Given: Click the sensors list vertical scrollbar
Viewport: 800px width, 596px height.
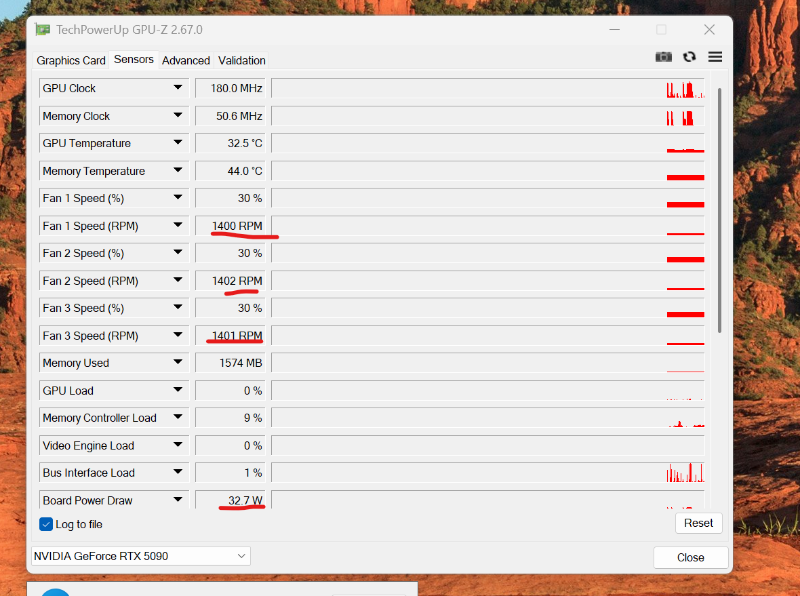Looking at the screenshot, I should pos(719,210).
